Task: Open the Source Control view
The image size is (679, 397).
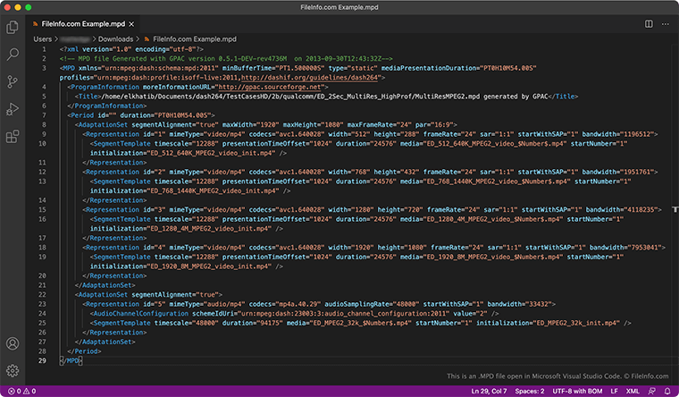Action: point(13,81)
